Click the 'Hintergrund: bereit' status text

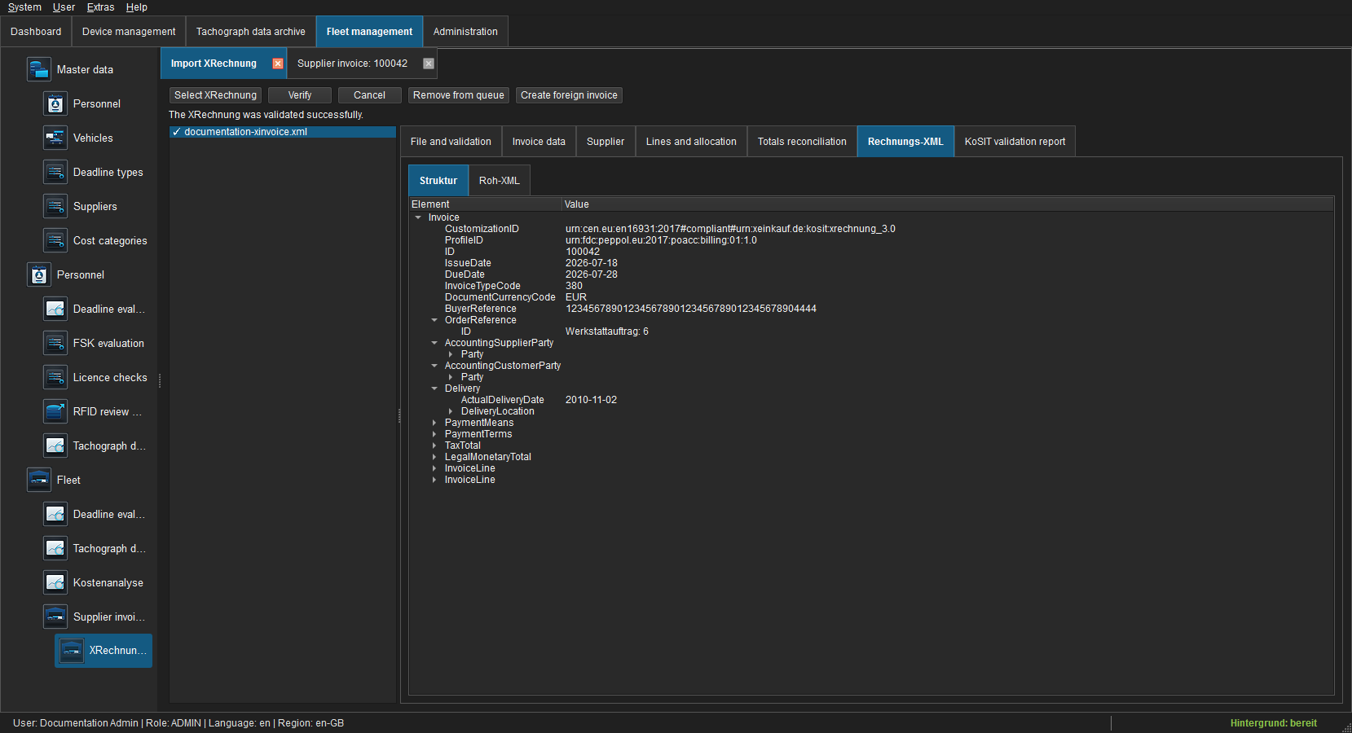(1273, 723)
